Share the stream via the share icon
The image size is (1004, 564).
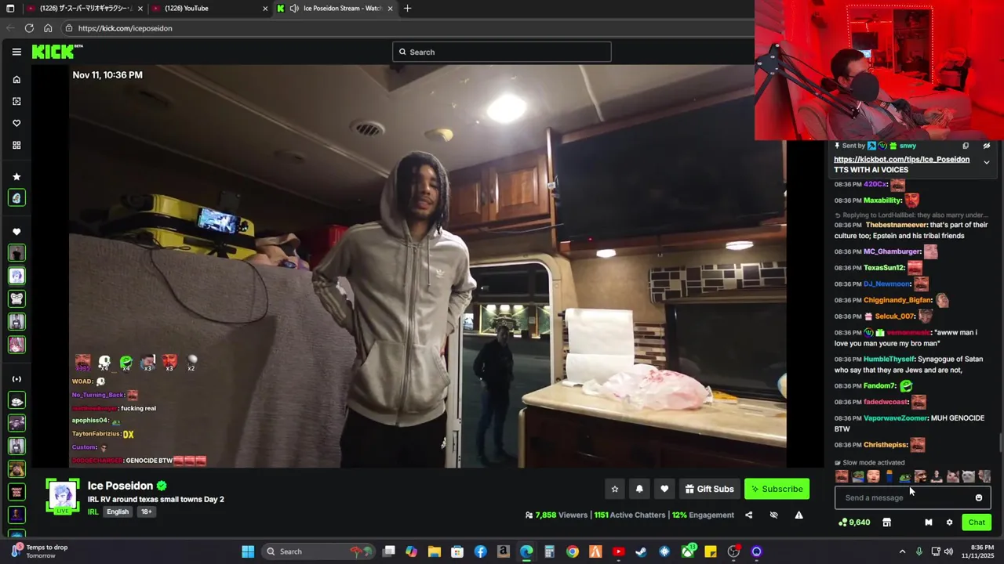[x=748, y=515]
